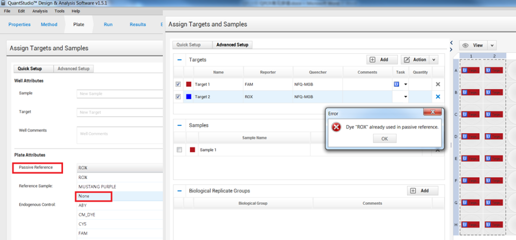
Task: Click the ROX reporter cell of Target 2
Action: (268, 97)
